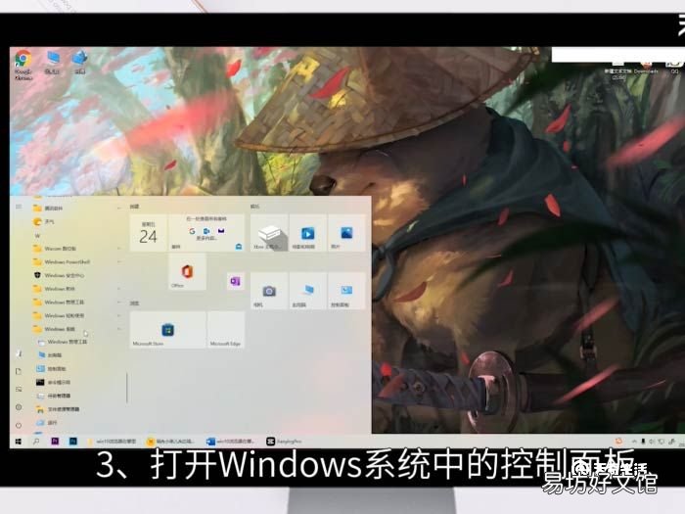Screen dimensions: 685x514
Task: Open the Mail tile
Action: point(206,233)
